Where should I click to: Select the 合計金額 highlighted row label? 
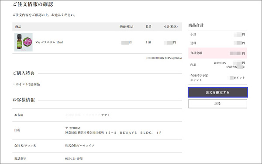tap(196, 53)
